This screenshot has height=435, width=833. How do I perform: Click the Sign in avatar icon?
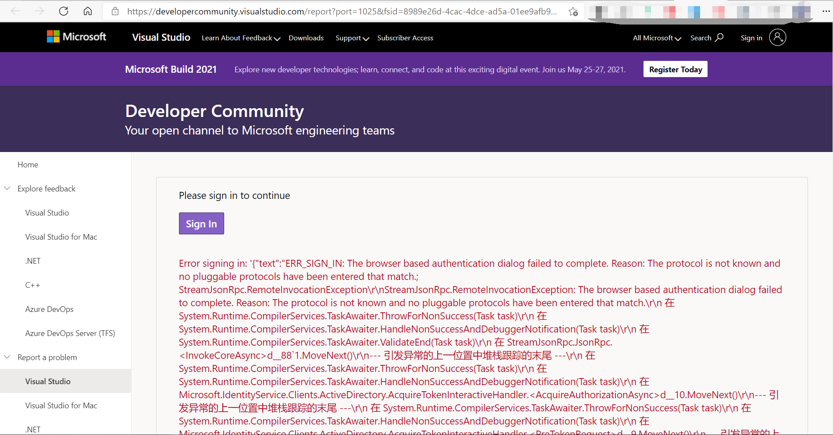[x=778, y=38]
